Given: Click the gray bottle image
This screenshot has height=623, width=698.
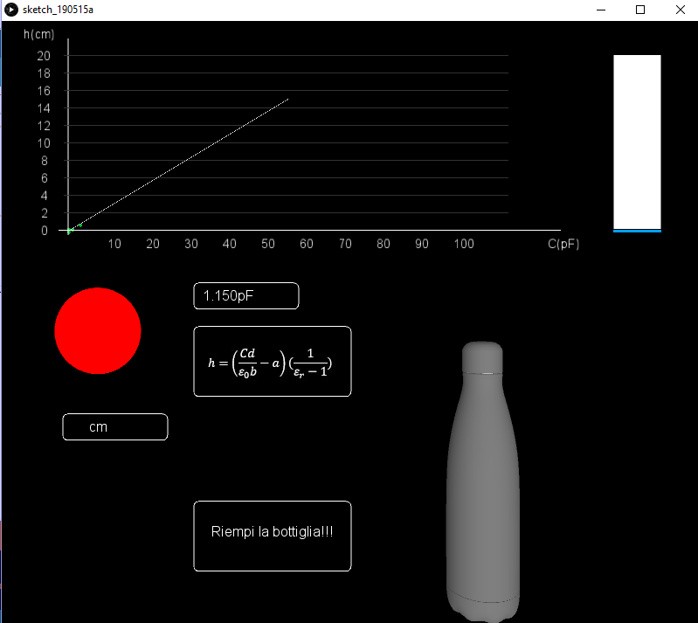Looking at the screenshot, I should [483, 481].
